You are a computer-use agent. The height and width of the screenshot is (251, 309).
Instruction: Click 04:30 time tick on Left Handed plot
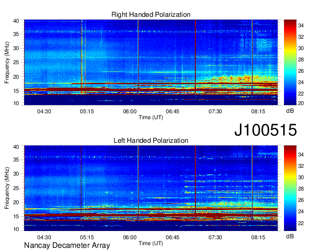(x=44, y=237)
